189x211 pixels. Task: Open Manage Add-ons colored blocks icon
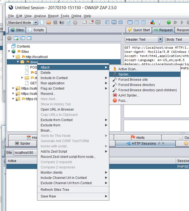152,22
